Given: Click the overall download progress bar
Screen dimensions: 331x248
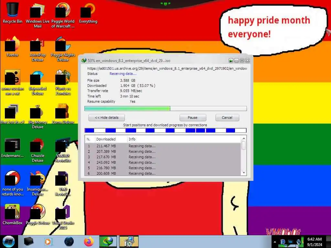Looking at the screenshot, I should click(165, 108).
